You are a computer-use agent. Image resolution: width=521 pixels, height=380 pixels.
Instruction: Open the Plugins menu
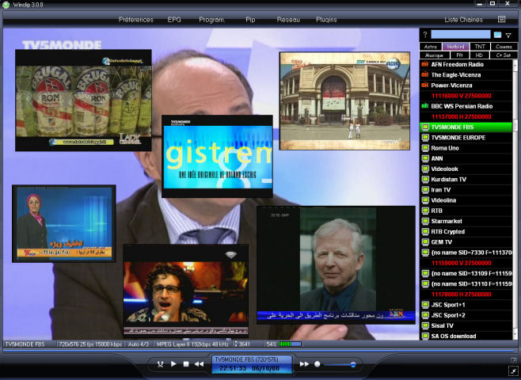click(x=326, y=20)
